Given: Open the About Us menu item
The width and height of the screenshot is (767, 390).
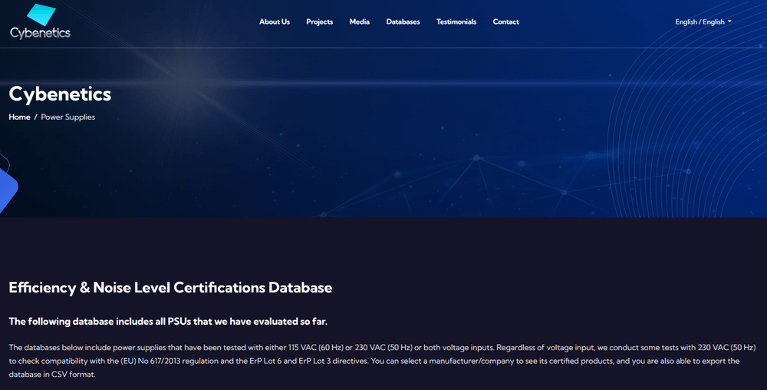Looking at the screenshot, I should coord(275,21).
